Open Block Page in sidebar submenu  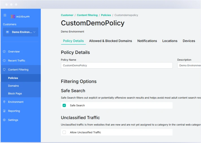point(15,94)
